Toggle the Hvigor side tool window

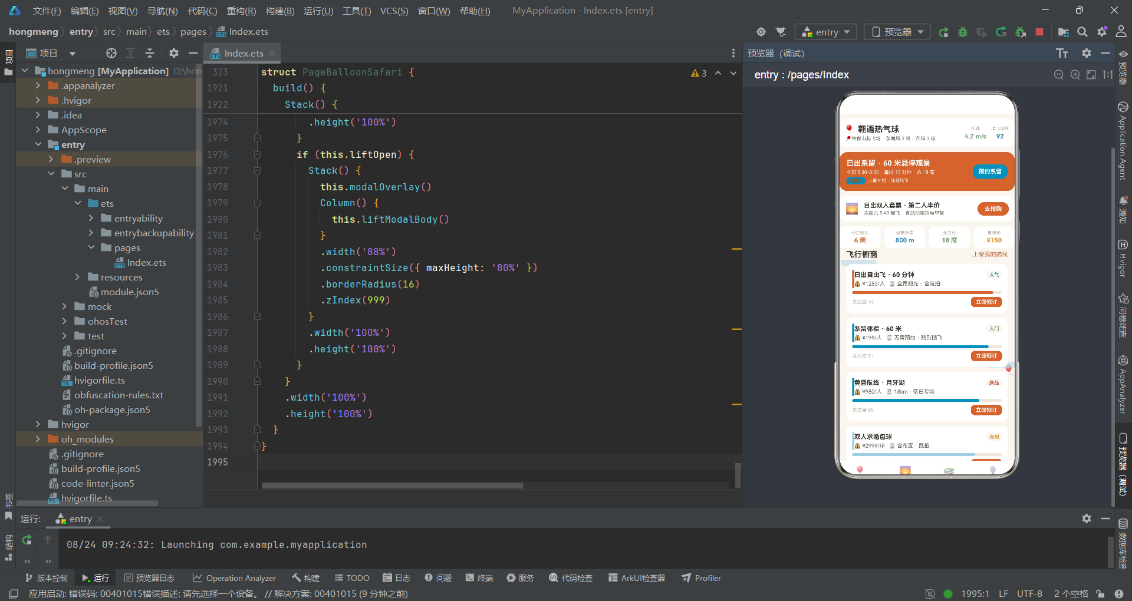point(1123,258)
